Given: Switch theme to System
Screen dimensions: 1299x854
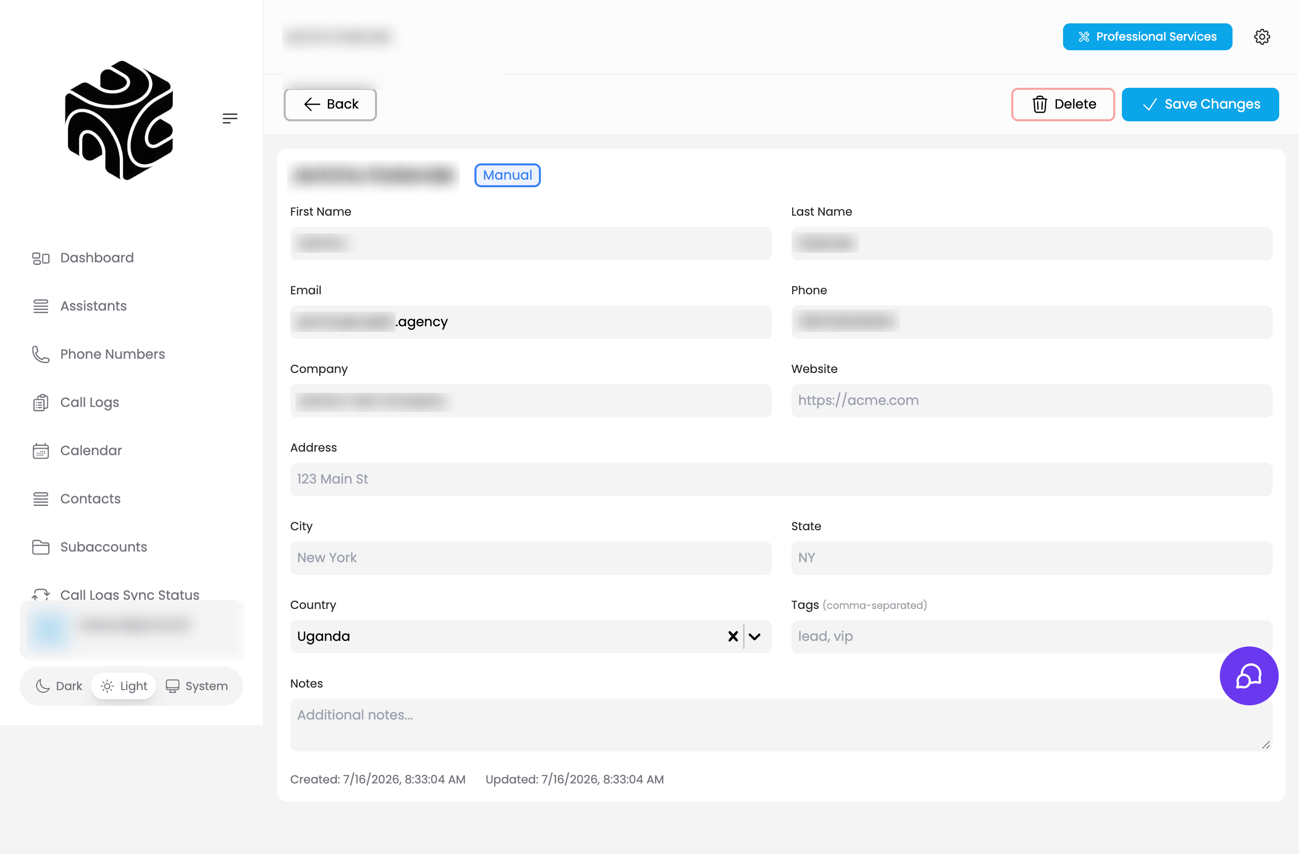Looking at the screenshot, I should (196, 686).
